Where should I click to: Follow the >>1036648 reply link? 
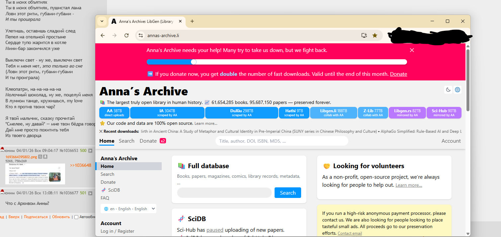pyautogui.click(x=80, y=165)
